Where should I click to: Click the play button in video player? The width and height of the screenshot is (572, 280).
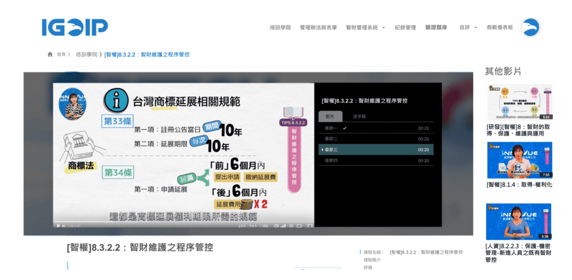[x=56, y=225]
